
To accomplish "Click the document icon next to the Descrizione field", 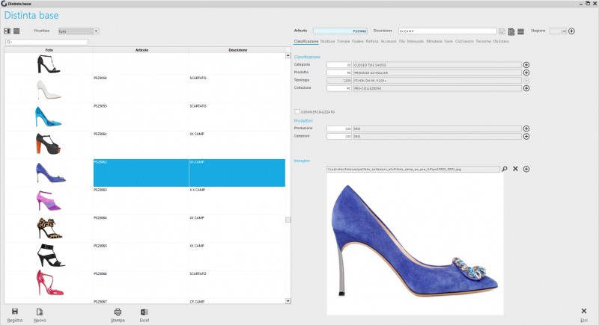I will click(502, 31).
